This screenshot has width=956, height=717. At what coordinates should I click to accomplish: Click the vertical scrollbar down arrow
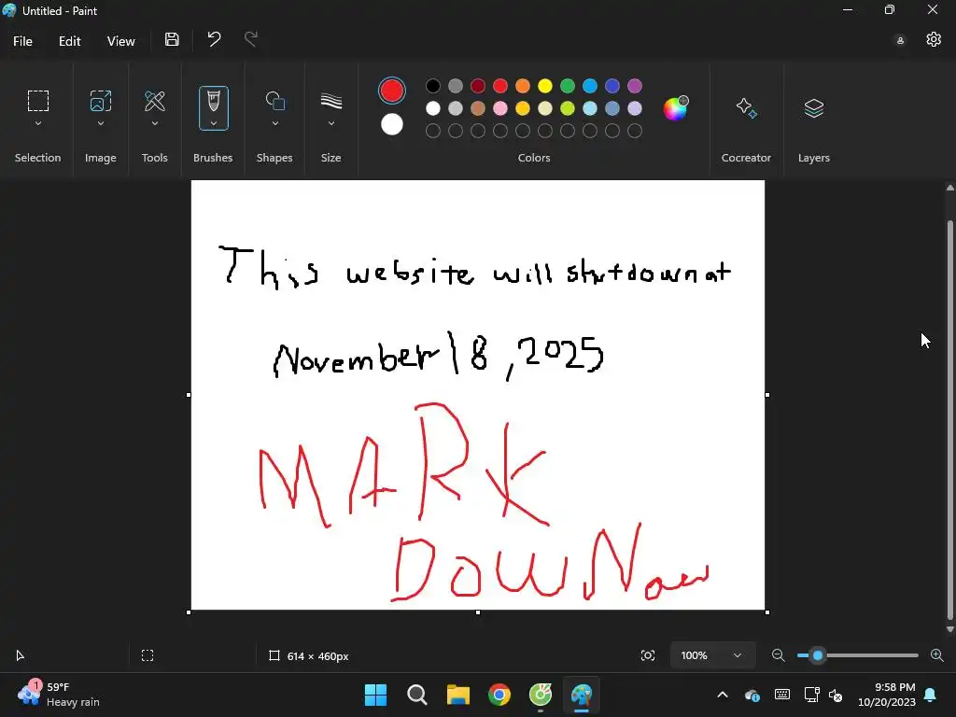tap(949, 629)
